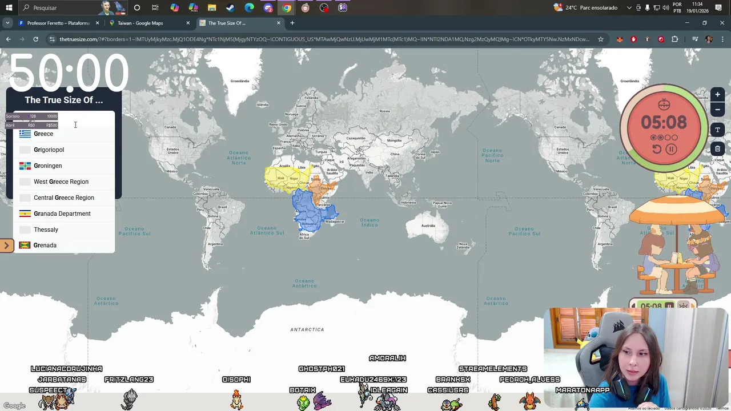Expand the side panel orange arrow

6,246
